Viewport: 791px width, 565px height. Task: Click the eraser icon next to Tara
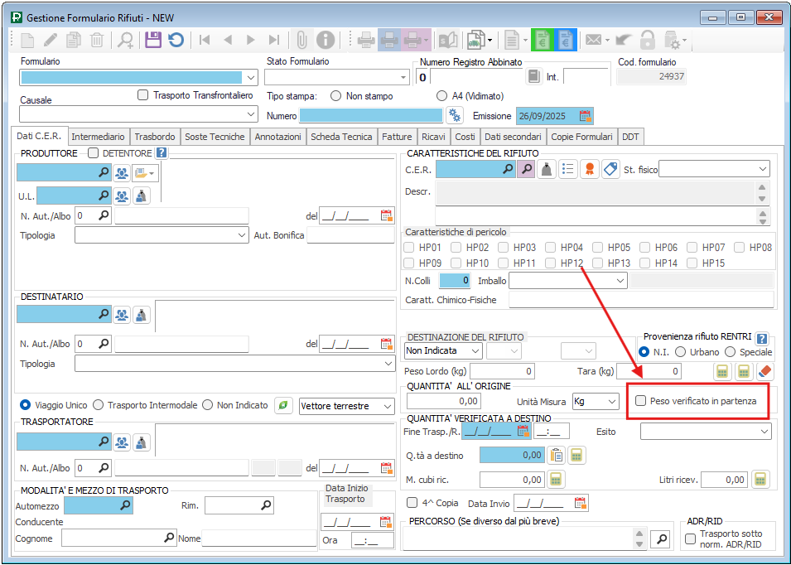coord(764,371)
